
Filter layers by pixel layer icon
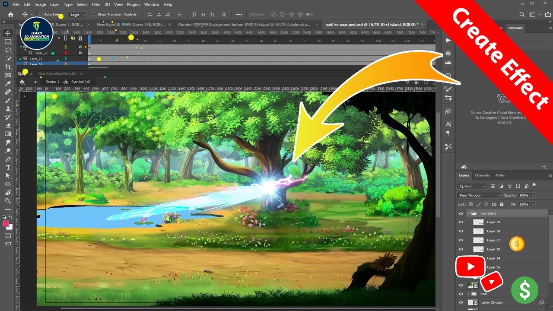point(493,186)
